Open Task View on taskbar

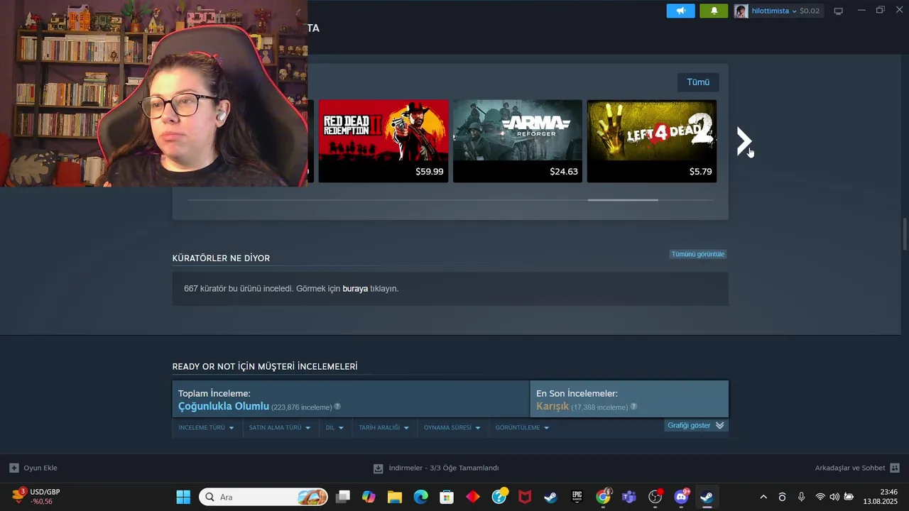(343, 497)
